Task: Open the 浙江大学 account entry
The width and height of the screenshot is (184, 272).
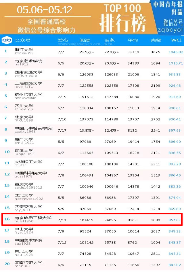Action: pyautogui.click(x=24, y=50)
